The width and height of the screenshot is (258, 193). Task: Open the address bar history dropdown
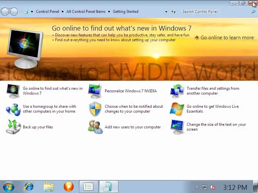tap(166, 12)
